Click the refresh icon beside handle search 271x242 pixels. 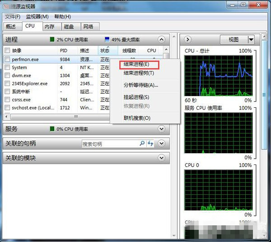pyautogui.click(x=150, y=144)
